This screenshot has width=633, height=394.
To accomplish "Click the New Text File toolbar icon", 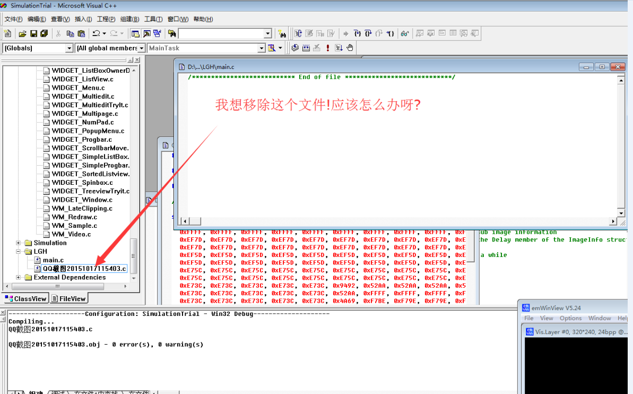I will (7, 33).
